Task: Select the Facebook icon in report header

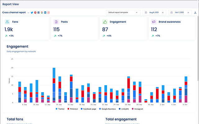Action: point(39,12)
